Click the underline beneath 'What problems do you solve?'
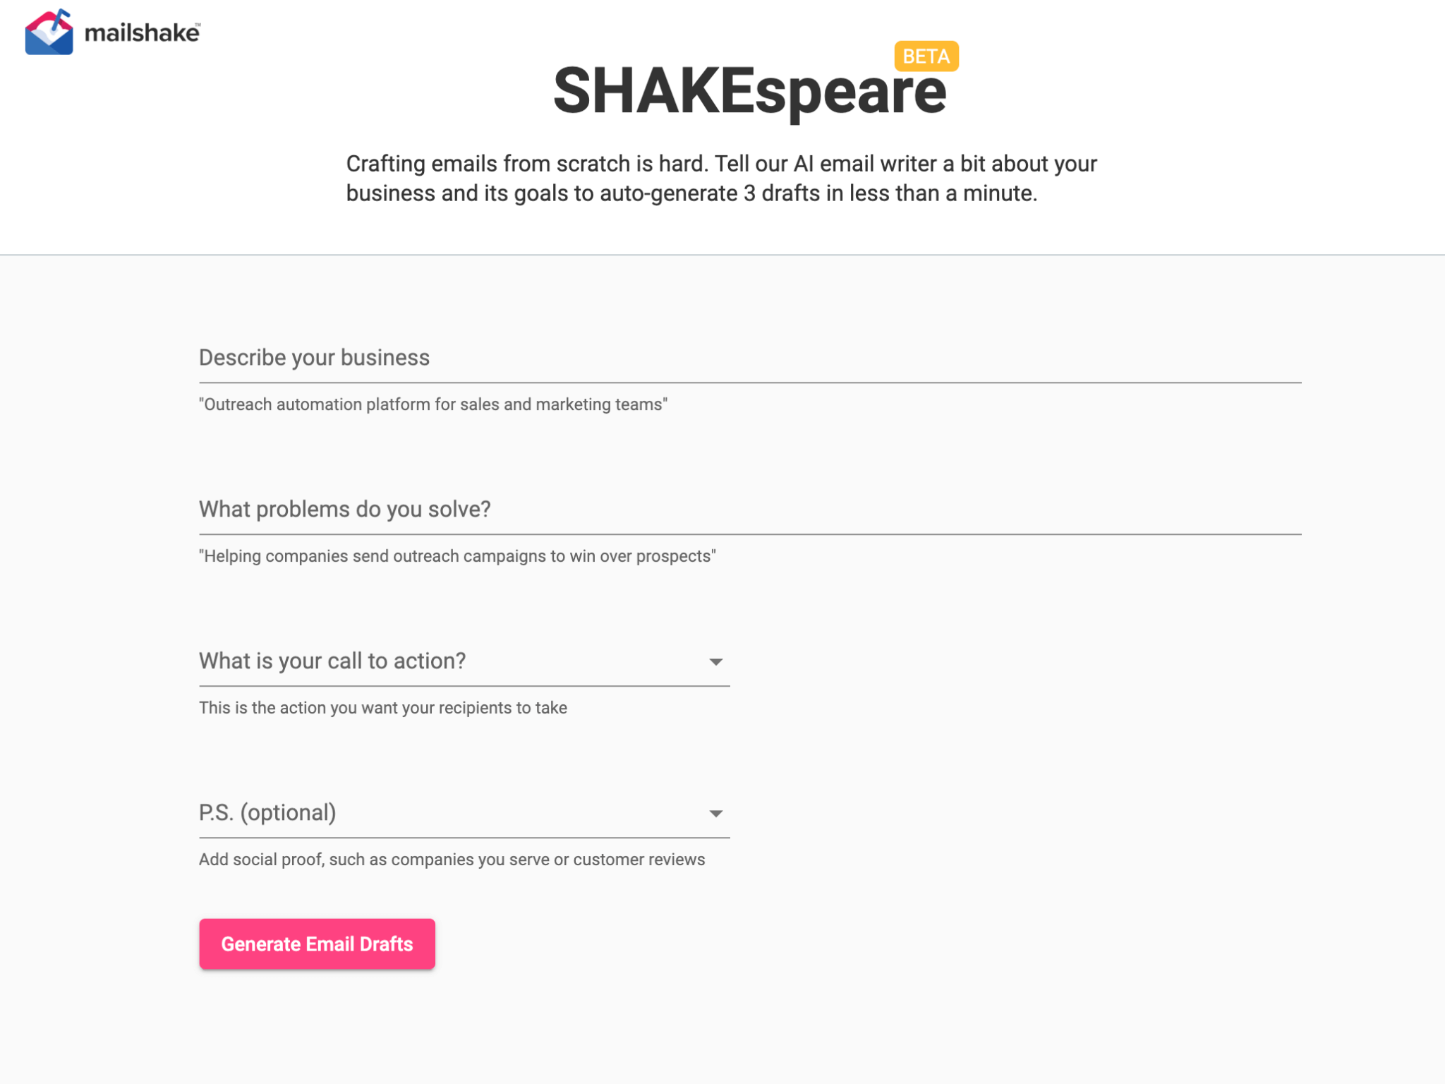Viewport: 1445px width, 1084px height. [x=749, y=534]
